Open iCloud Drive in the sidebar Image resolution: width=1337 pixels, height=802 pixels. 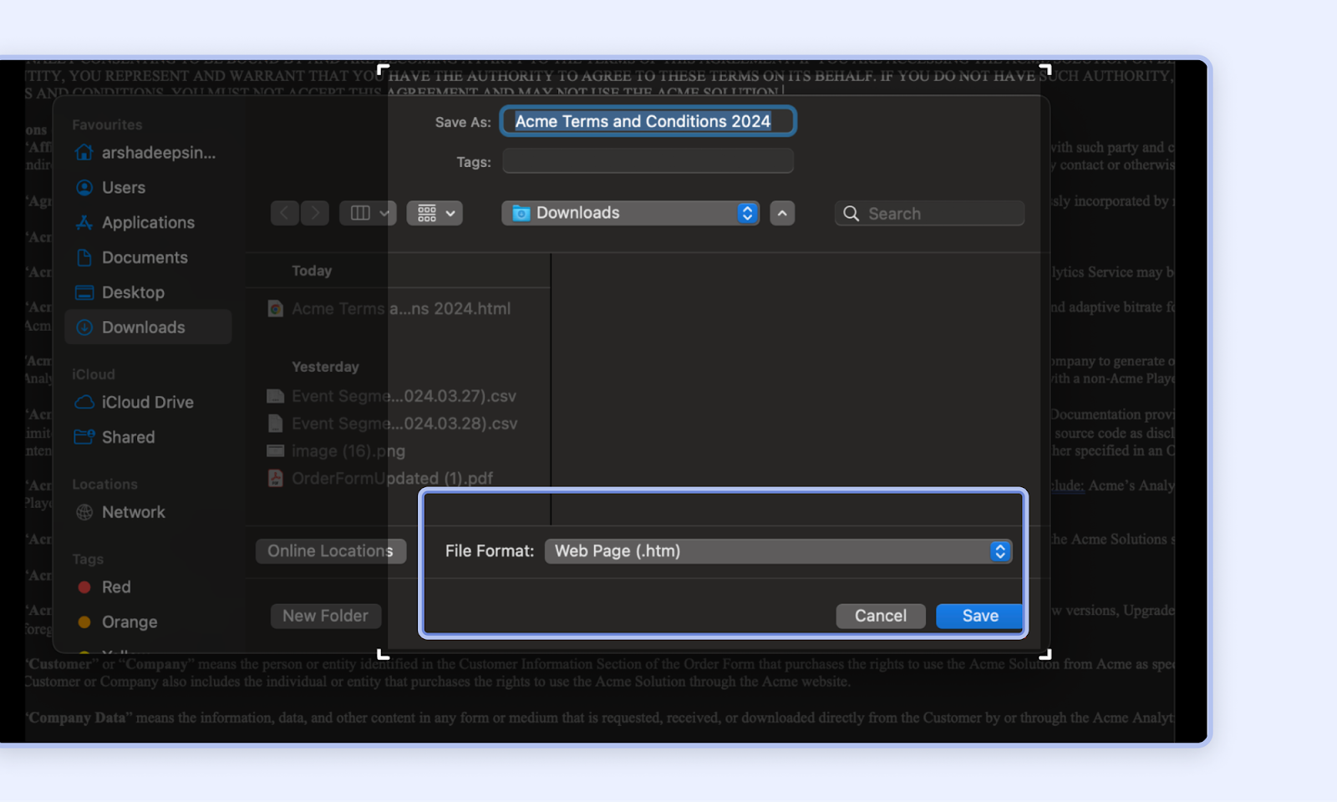(x=148, y=403)
